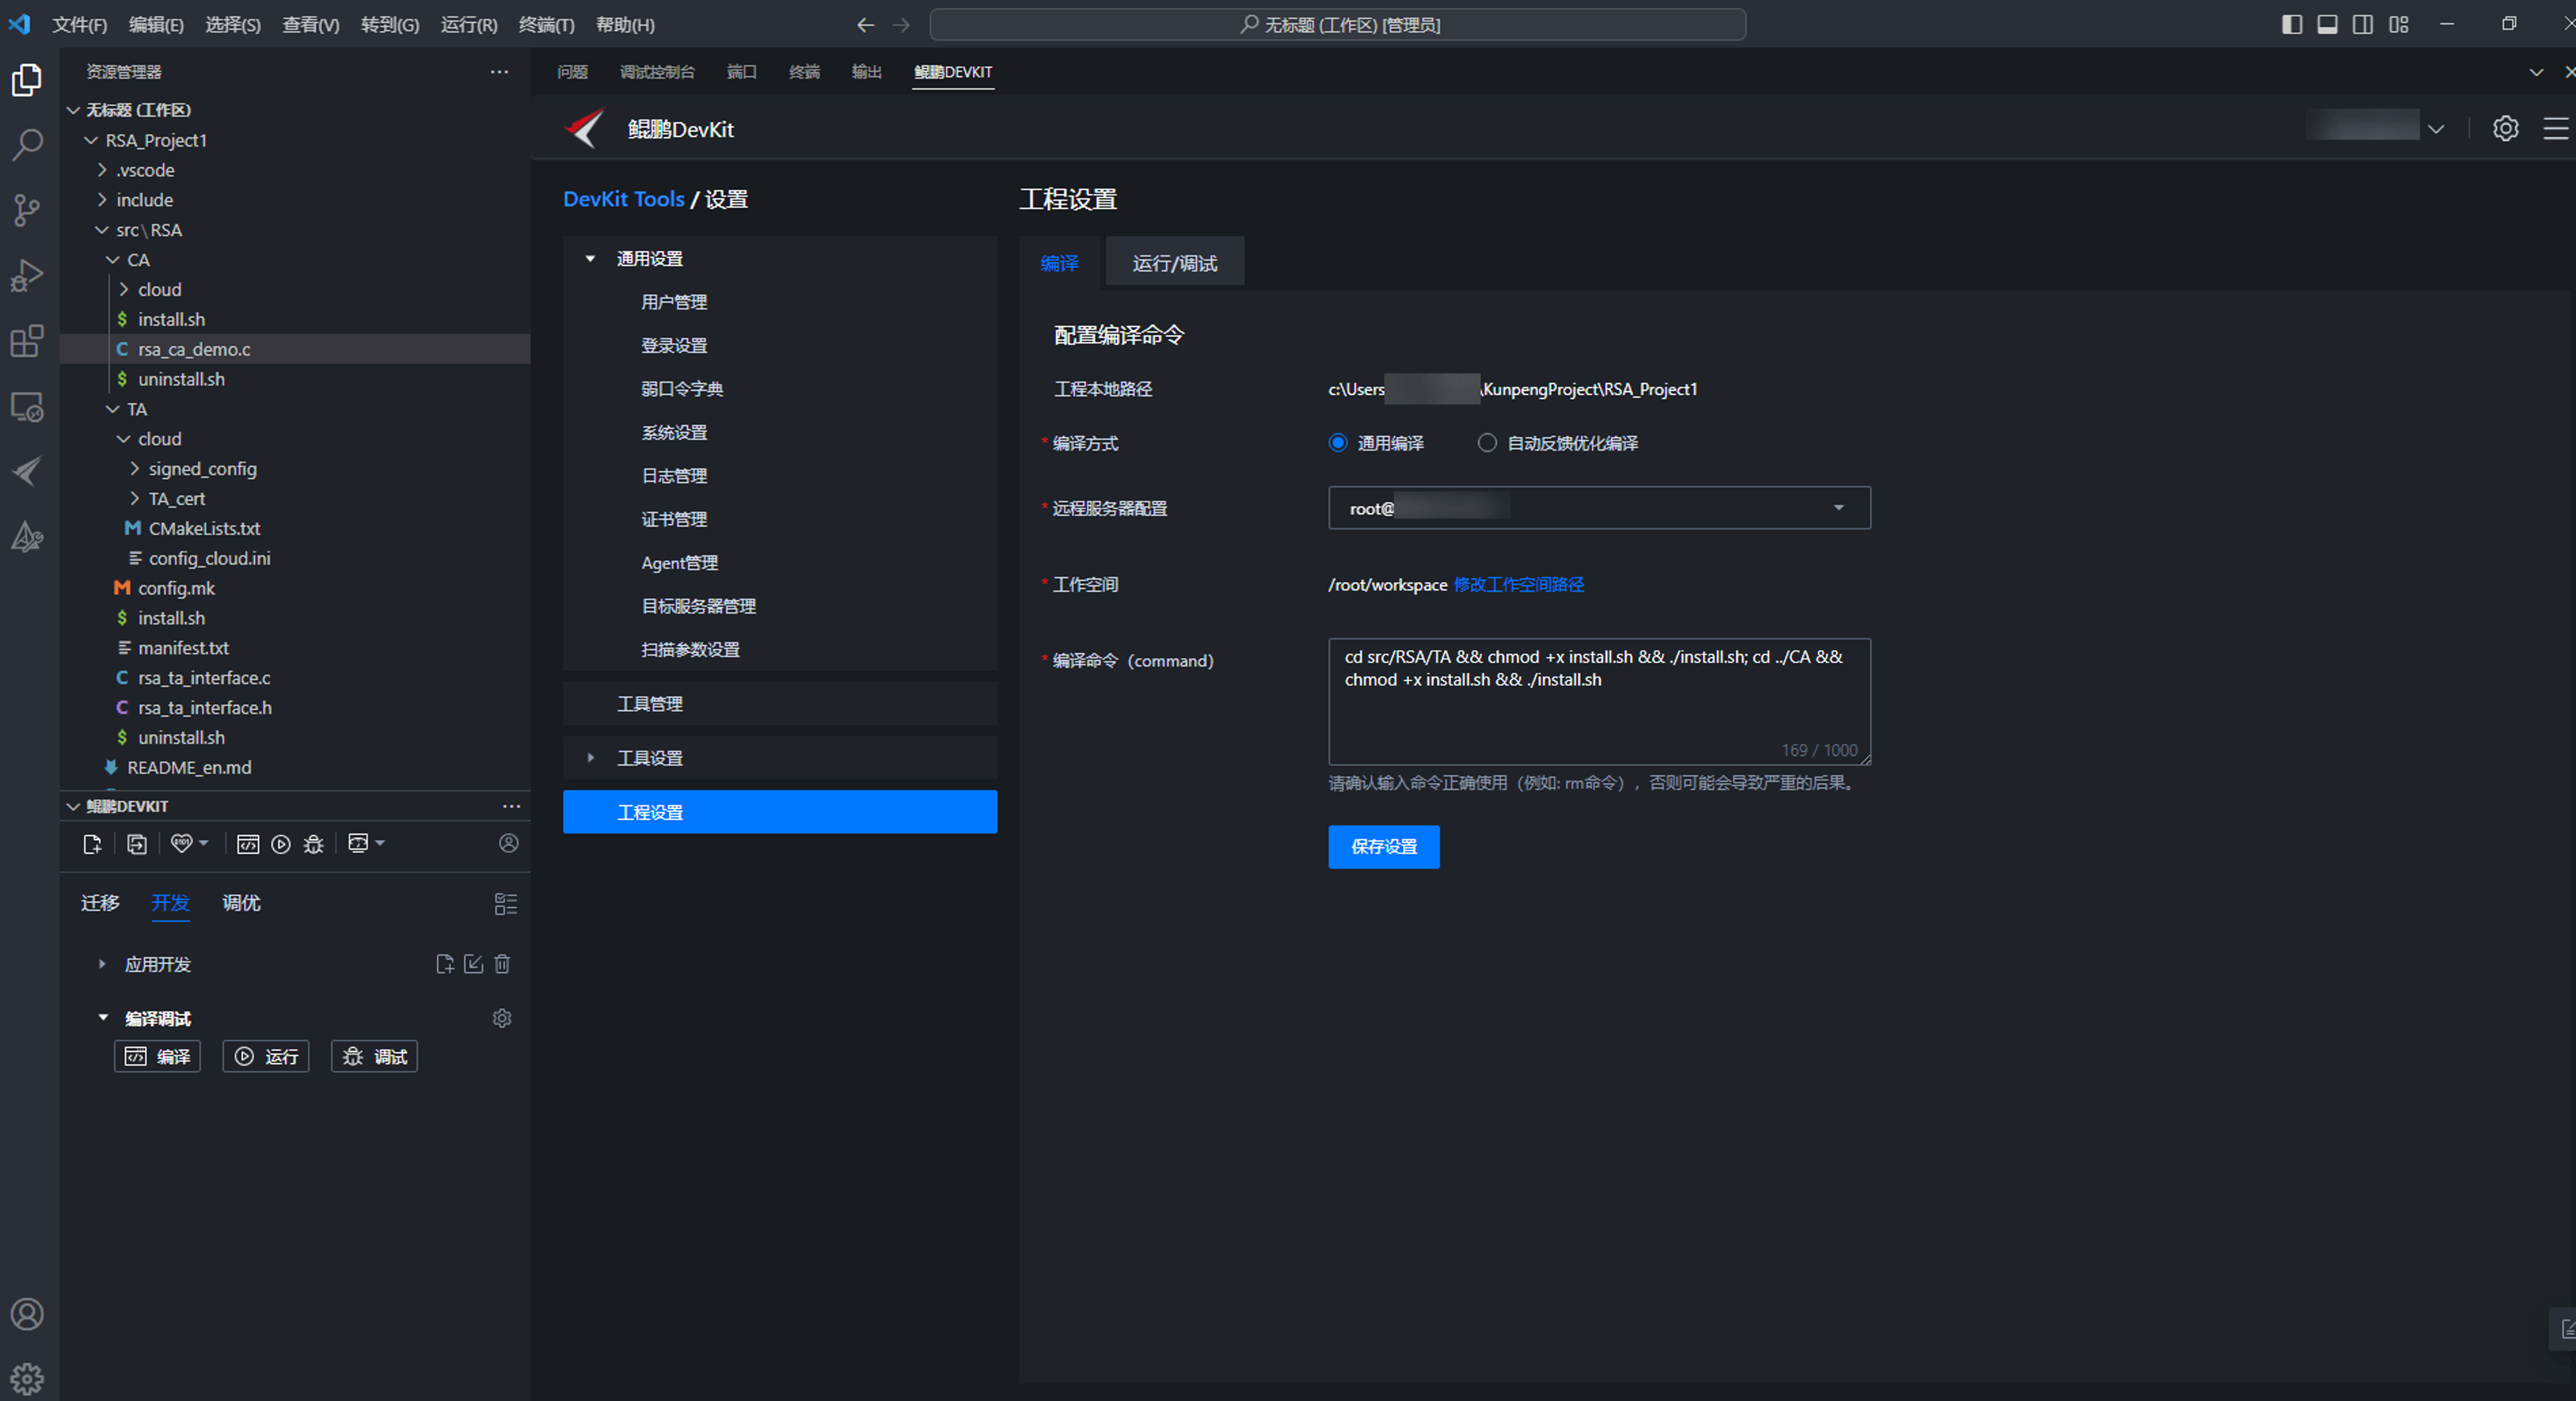Open the Accounts icon in activity bar
This screenshot has width=2576, height=1401.
pyautogui.click(x=27, y=1314)
